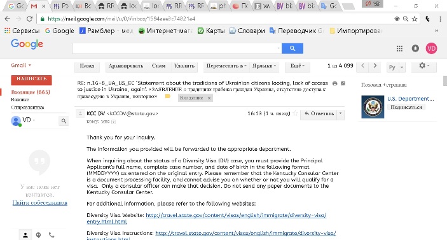Click the sender address KCCDV@state.gov
447x240 pixels.
point(132,113)
